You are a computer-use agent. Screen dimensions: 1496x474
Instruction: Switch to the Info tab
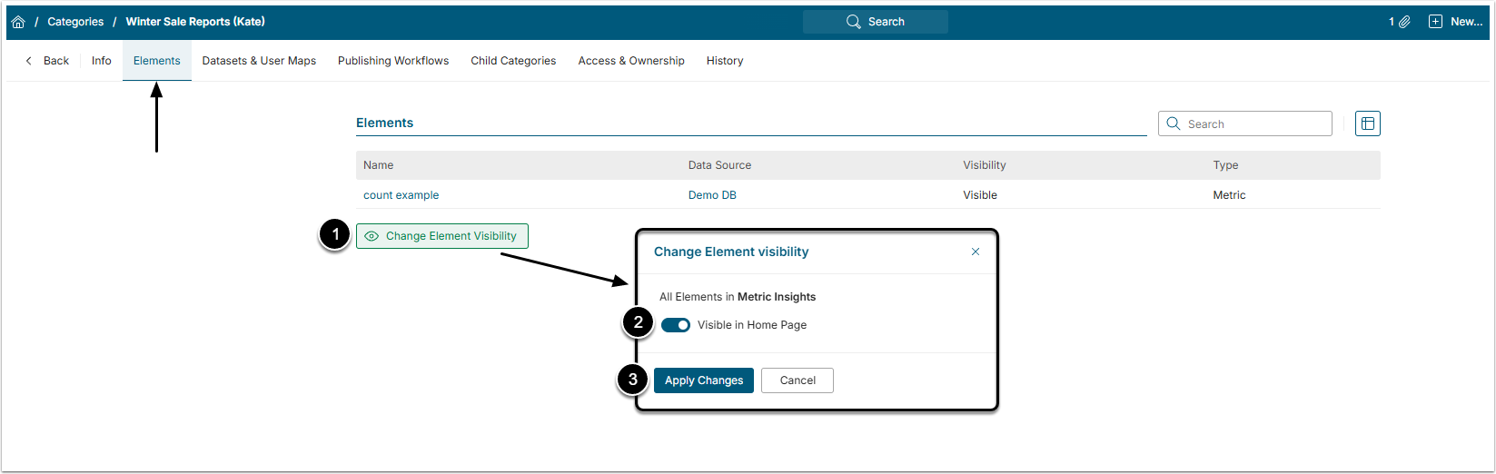102,61
